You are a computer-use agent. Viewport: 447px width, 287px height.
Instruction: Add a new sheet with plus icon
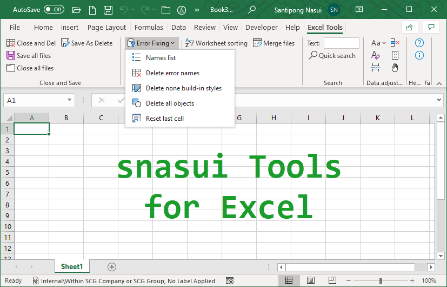click(112, 267)
